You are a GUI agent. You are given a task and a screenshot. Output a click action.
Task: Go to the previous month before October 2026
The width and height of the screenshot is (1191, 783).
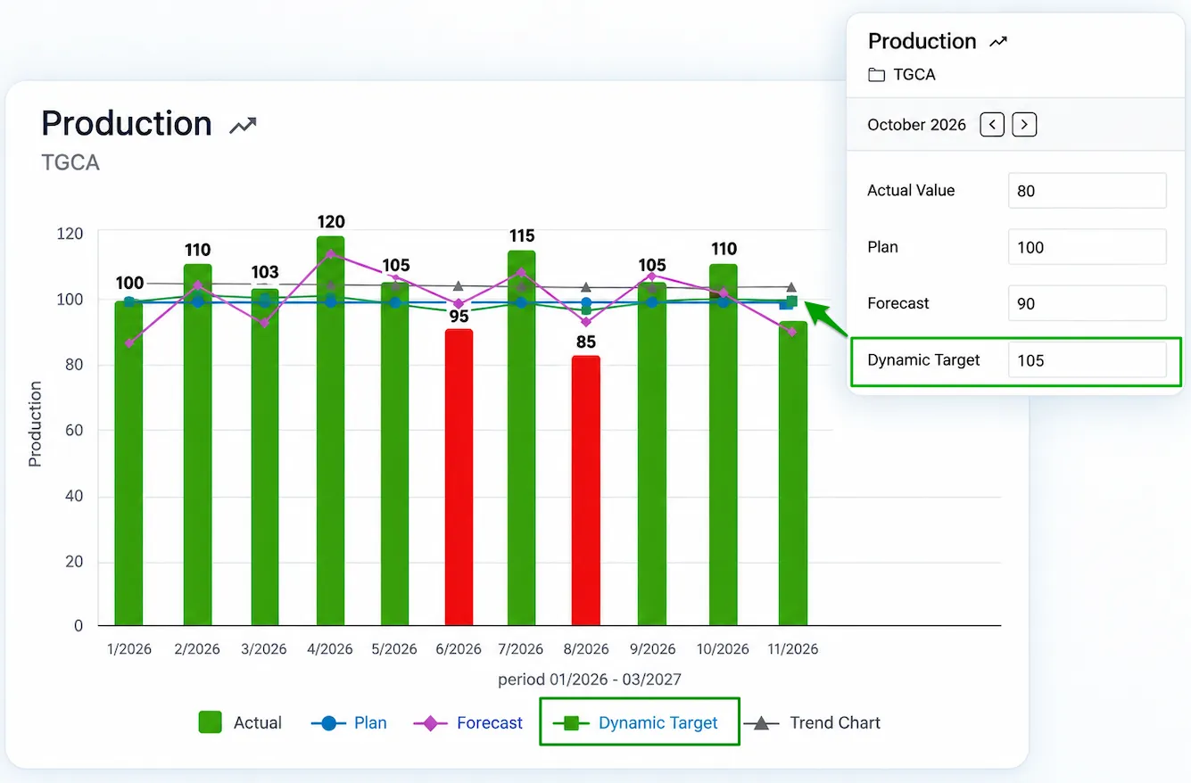coord(992,125)
